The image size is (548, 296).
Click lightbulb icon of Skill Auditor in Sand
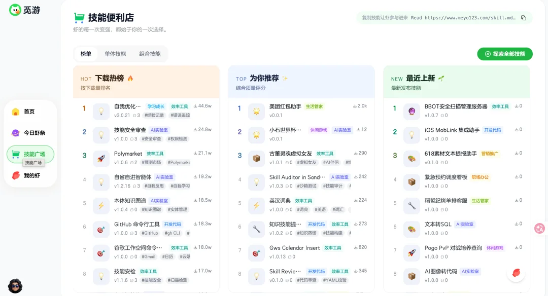[257, 182]
